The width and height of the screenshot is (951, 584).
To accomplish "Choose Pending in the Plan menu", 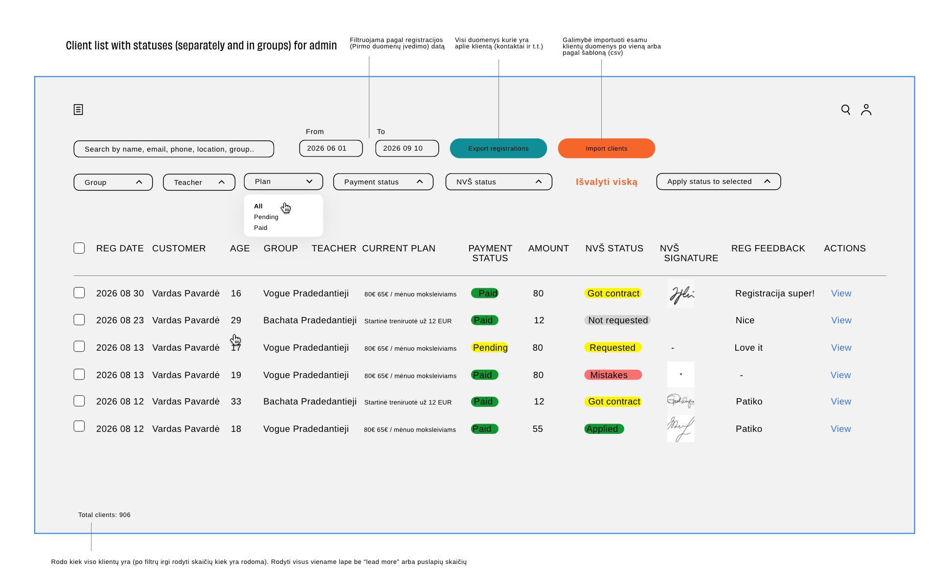I will point(266,217).
